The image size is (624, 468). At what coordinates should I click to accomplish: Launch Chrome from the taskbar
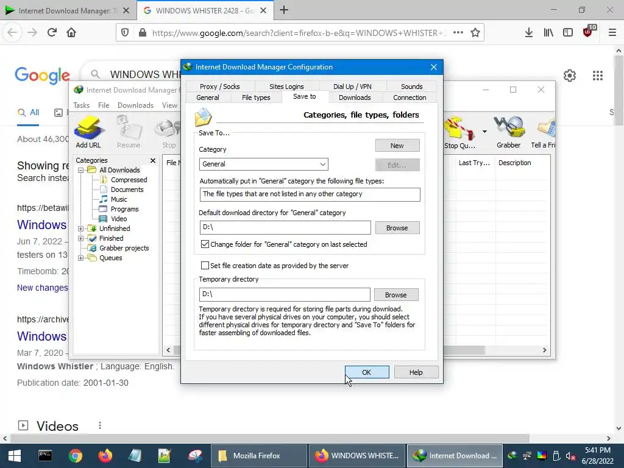coord(75,456)
